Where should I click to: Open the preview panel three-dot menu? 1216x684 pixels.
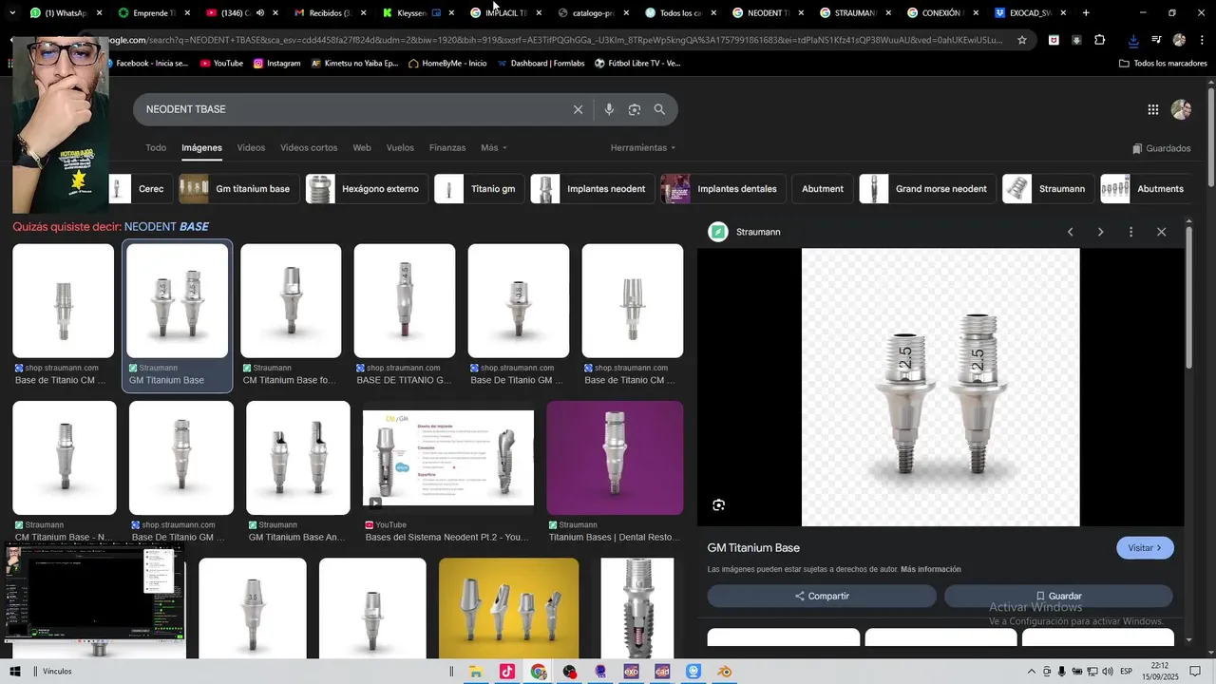pos(1130,232)
